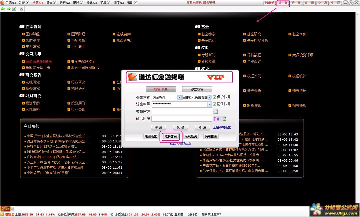Open the 金融终端设置 link
The width and height of the screenshot is (360, 217).
point(222,127)
